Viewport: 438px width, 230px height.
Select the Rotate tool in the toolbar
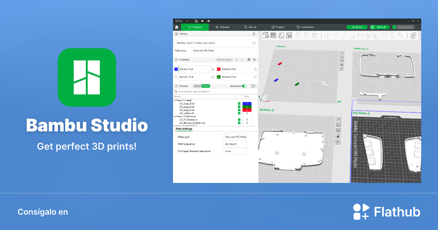335,35
